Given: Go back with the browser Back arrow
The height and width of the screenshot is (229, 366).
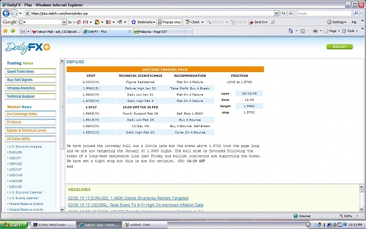Looking at the screenshot, I should coord(6,13).
